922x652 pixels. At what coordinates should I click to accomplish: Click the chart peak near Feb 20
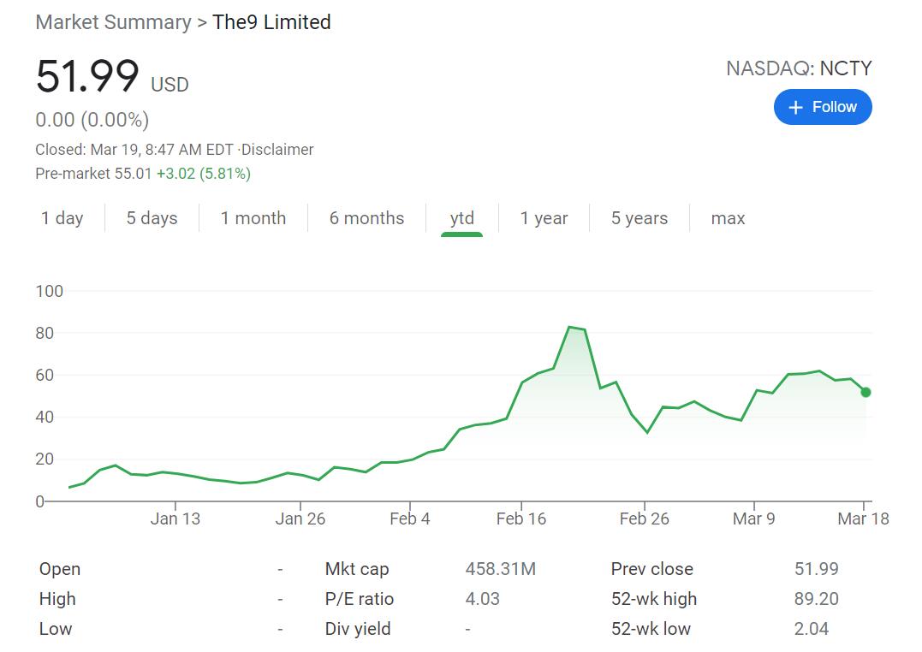[x=569, y=327]
